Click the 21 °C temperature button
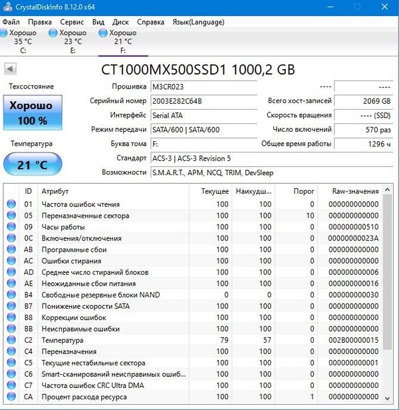This screenshot has height=410, width=399. (33, 164)
